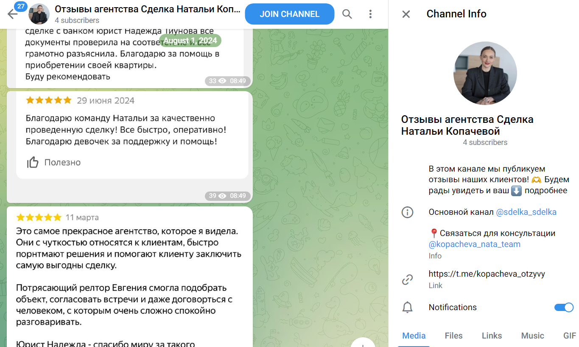The width and height of the screenshot is (579, 347).
Task: Open the @kopacheva_nata_team contact link
Action: (x=474, y=244)
